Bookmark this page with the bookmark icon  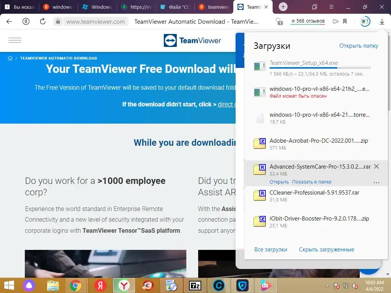click(345, 21)
